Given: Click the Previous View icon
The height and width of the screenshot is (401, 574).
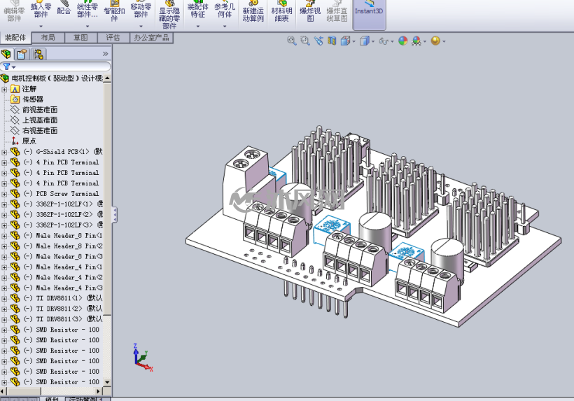Looking at the screenshot, I should [x=318, y=41].
